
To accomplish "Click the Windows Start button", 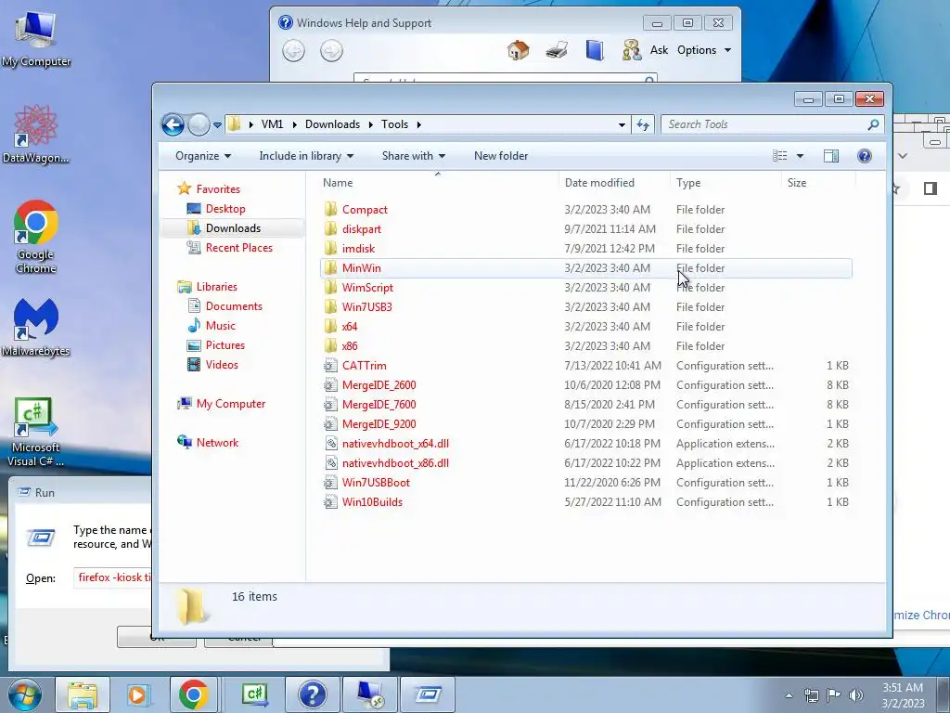I will pos(25,694).
